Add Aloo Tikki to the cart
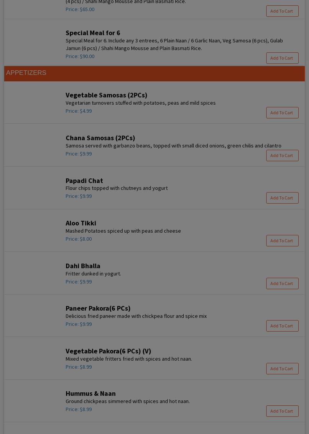 pos(282,241)
